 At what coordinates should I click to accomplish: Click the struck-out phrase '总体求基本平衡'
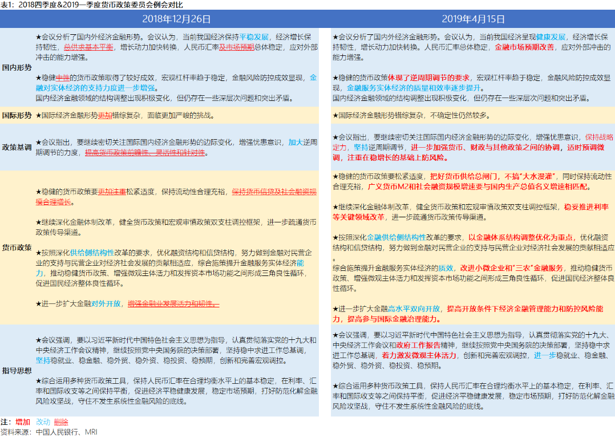88,47
